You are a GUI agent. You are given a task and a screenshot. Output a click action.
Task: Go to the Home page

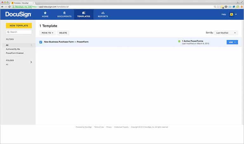pyautogui.click(x=45, y=15)
